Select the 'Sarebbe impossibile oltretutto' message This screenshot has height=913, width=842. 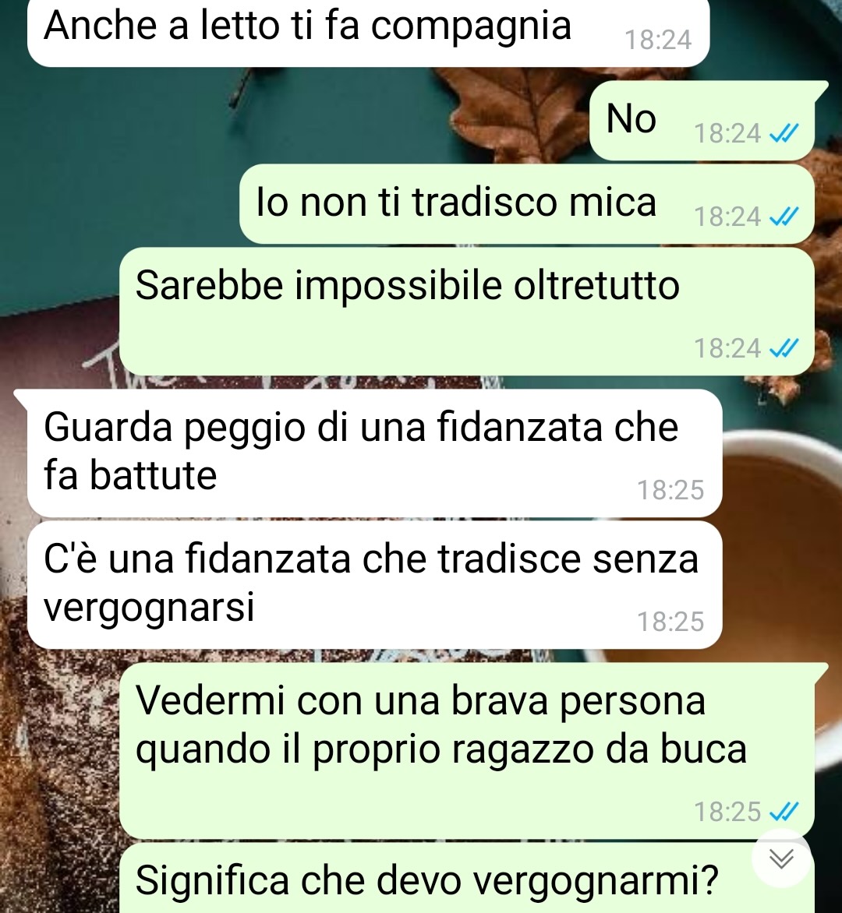click(467, 312)
